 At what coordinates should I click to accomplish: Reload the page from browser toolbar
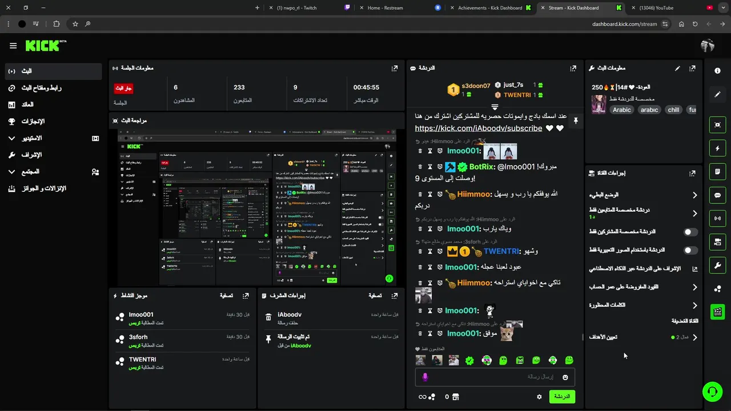coord(695,24)
